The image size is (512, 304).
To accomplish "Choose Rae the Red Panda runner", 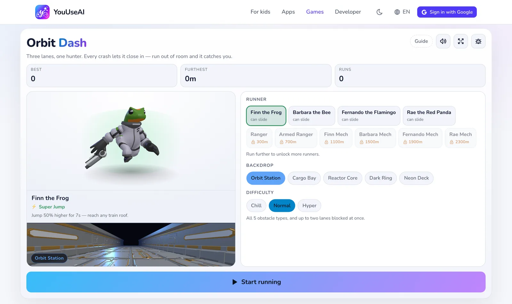I will coord(429,116).
